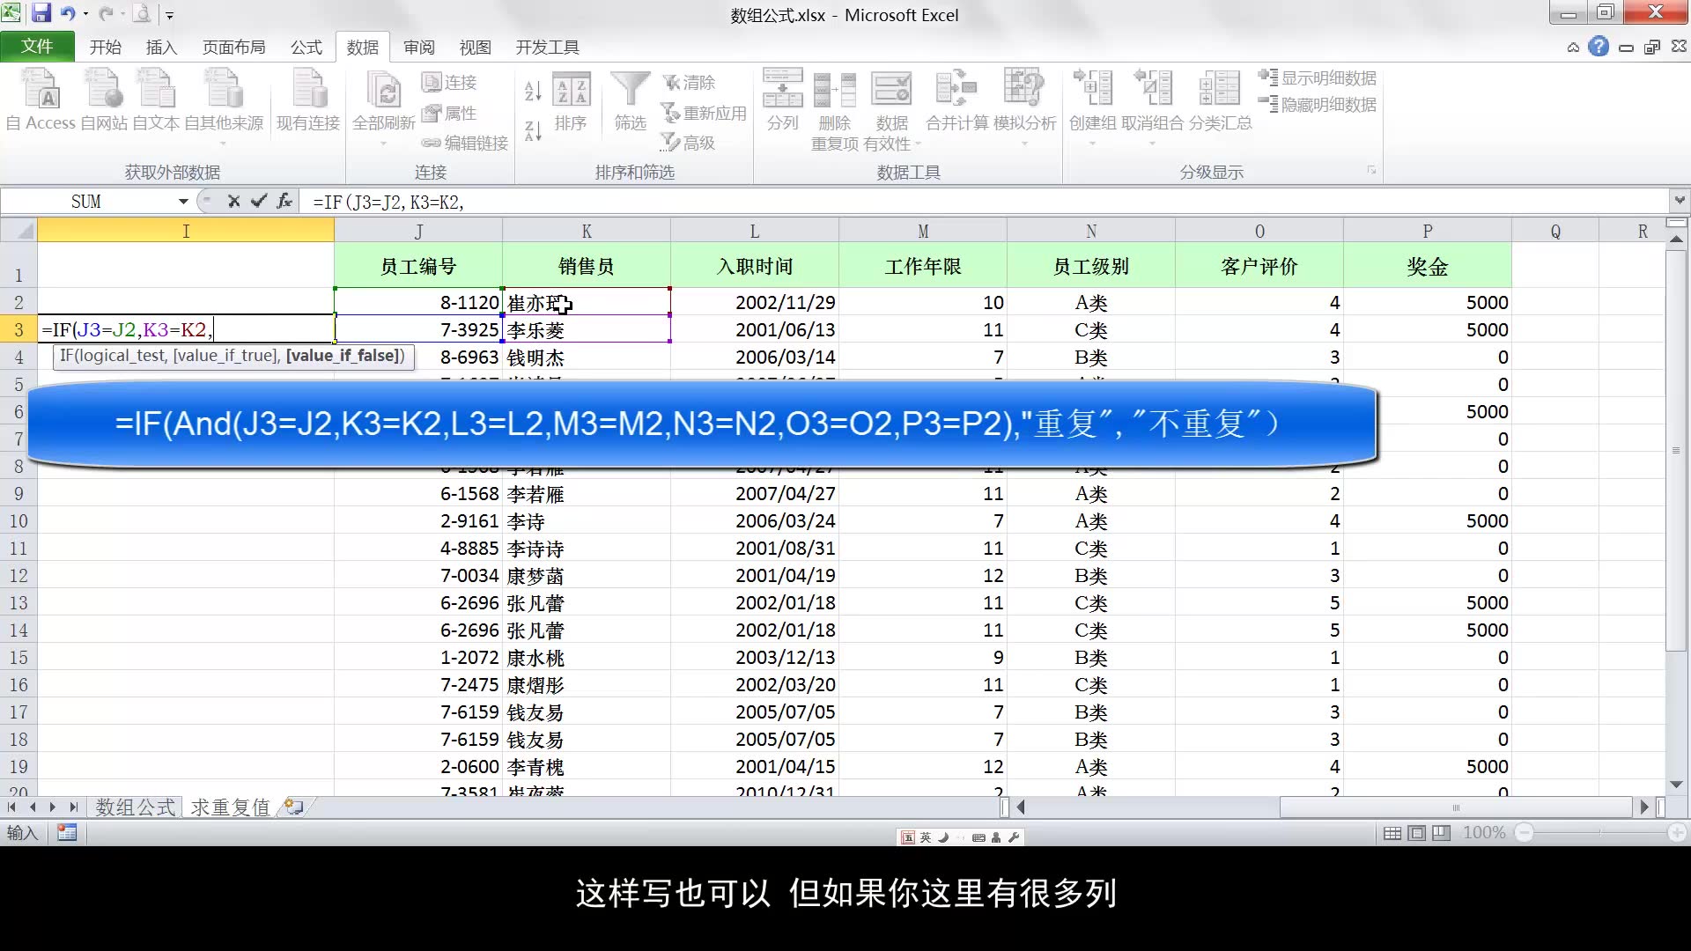The height and width of the screenshot is (951, 1691).
Task: Click the macro recording status icon
Action: click(67, 832)
